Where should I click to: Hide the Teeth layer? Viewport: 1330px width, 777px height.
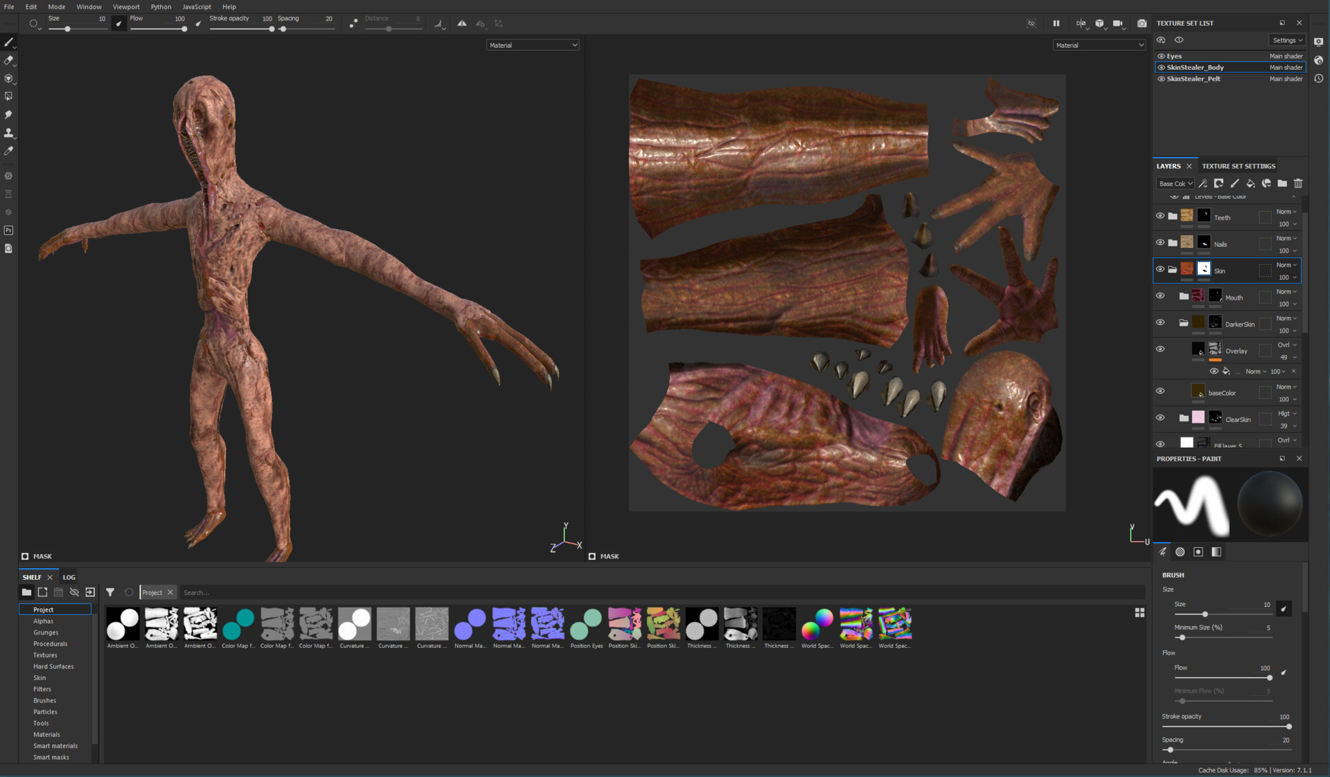pyautogui.click(x=1160, y=216)
